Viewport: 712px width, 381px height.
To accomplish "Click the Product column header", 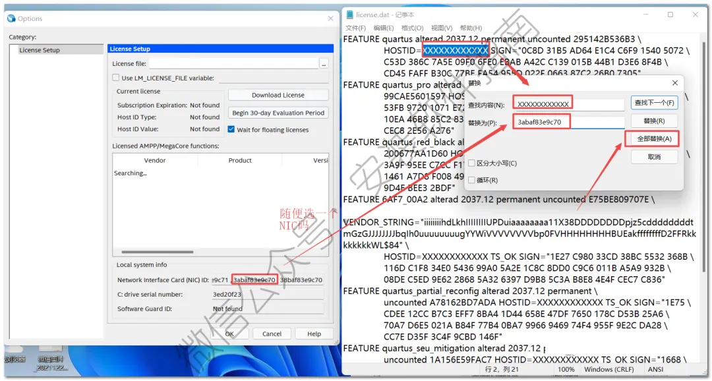I will (240, 160).
